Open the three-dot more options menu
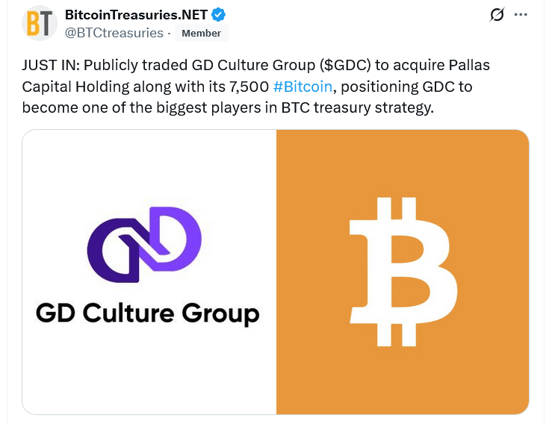Viewport: 552px width, 424px height. pos(521,15)
